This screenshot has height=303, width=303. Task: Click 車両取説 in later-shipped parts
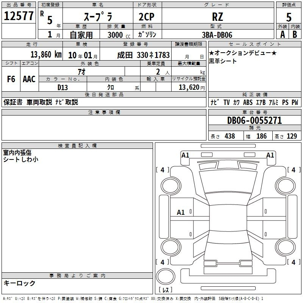39,102
